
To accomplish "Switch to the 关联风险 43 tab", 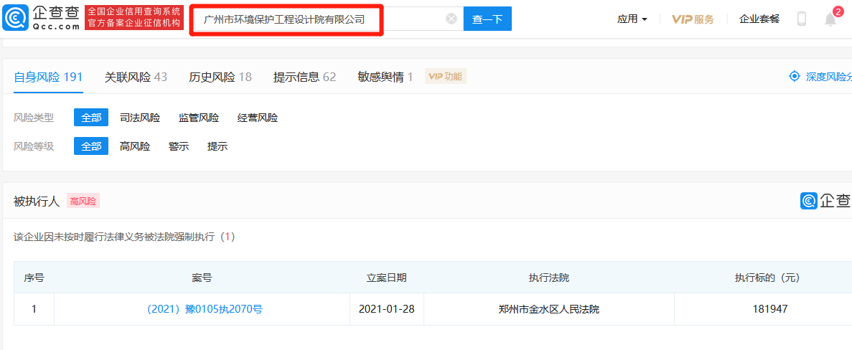I will point(136,77).
